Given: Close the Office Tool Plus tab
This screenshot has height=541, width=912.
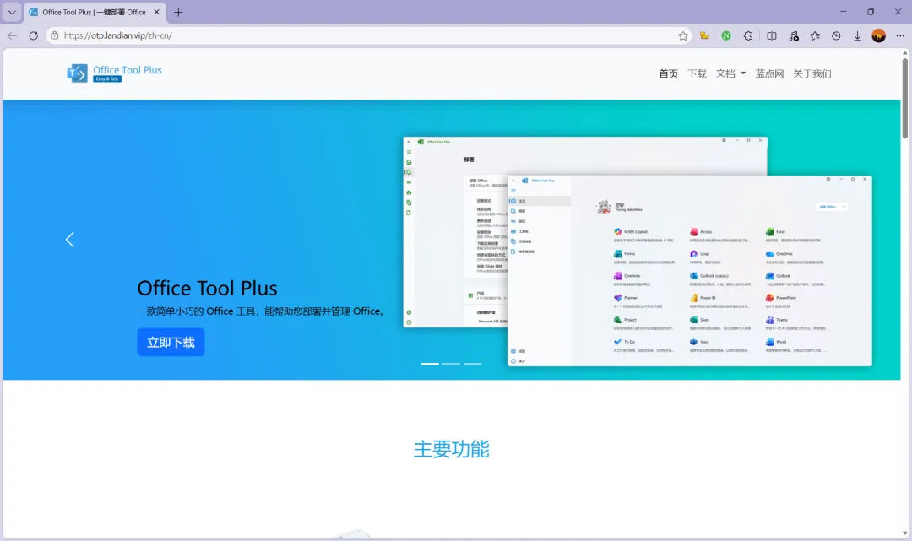Looking at the screenshot, I should pos(156,12).
